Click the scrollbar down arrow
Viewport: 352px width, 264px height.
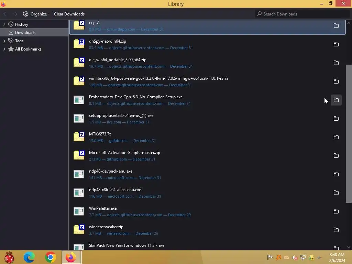pyautogui.click(x=349, y=247)
